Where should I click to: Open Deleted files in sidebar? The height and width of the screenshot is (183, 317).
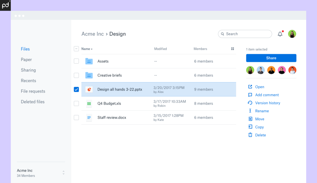pos(33,102)
